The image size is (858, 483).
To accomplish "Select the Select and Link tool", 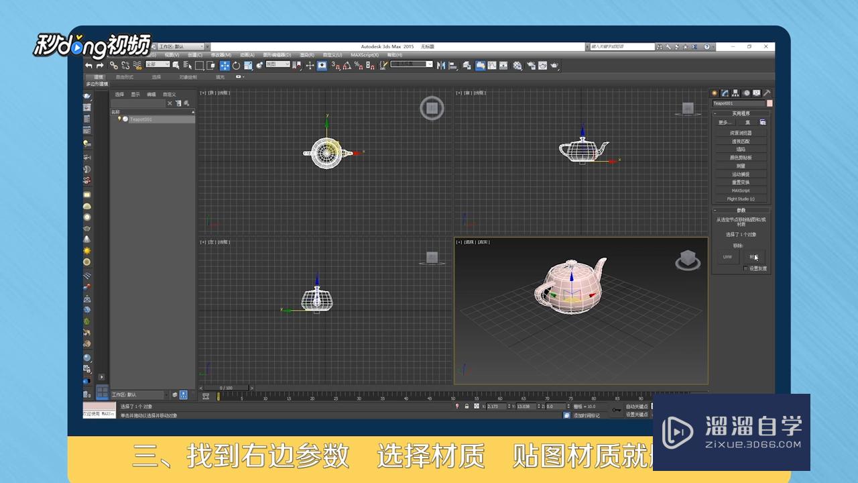I will [x=114, y=65].
